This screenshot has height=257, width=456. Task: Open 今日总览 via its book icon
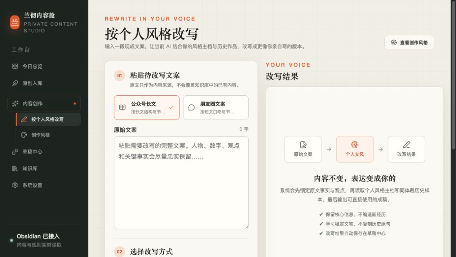tap(15, 66)
